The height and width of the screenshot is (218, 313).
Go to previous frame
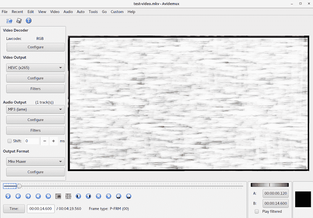(x=18, y=196)
